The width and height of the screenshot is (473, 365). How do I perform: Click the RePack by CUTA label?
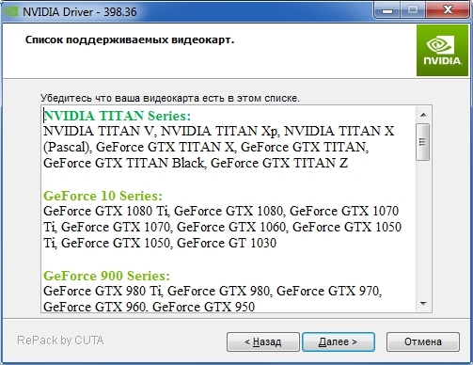click(x=60, y=341)
